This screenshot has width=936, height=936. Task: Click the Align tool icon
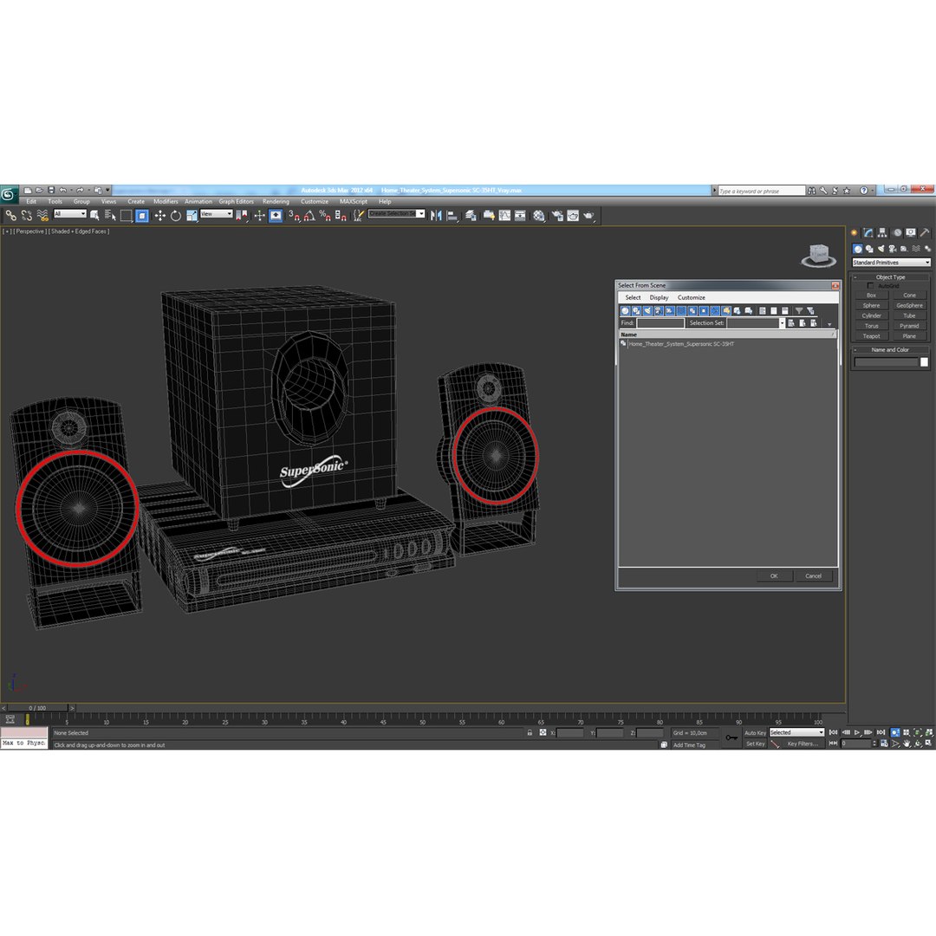pyautogui.click(x=452, y=216)
